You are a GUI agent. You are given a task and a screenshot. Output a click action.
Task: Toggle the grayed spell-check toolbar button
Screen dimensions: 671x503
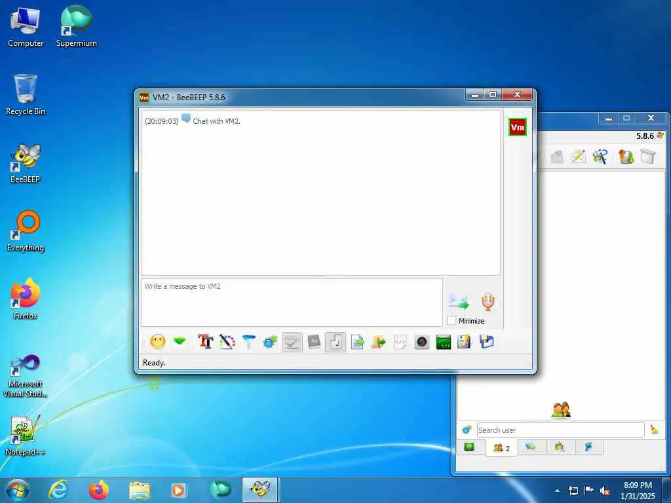[x=292, y=342]
